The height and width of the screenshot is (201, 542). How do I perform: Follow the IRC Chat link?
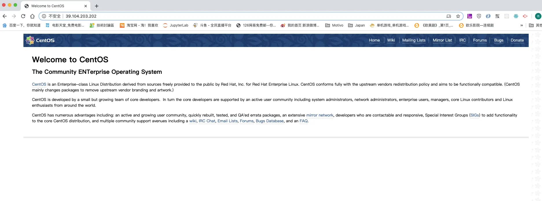207,121
